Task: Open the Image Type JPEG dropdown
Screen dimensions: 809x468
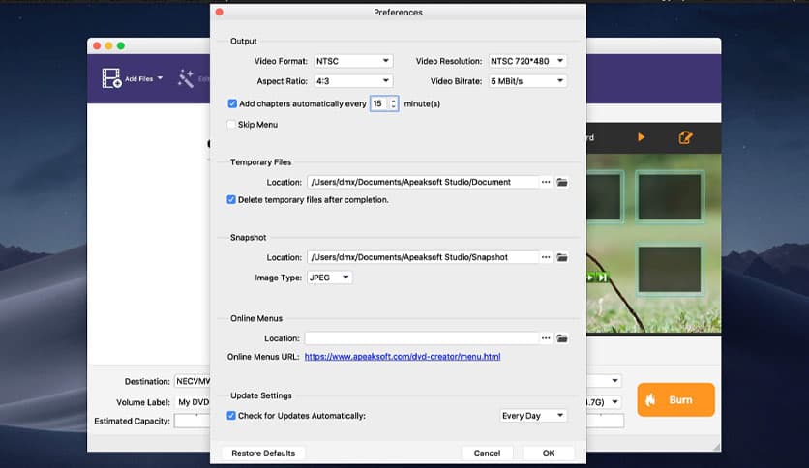Action: (x=329, y=278)
